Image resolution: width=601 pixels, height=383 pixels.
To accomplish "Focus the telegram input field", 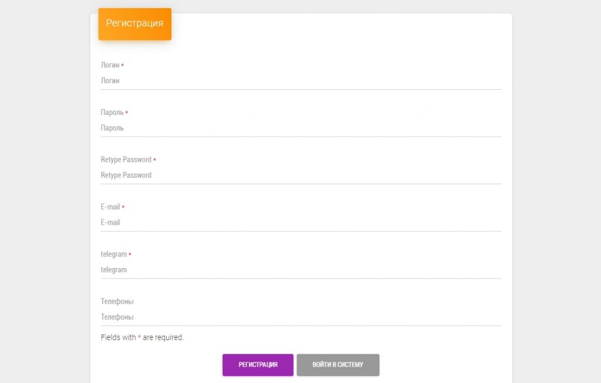I will pyautogui.click(x=300, y=270).
